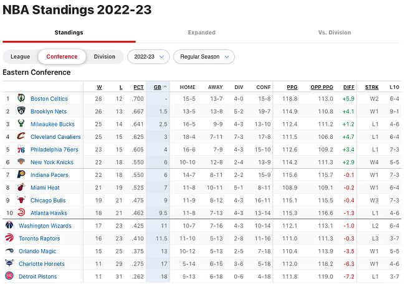Click the Brooklyn Nets team logo
Viewport: 405px width, 284px height.
pos(21,110)
